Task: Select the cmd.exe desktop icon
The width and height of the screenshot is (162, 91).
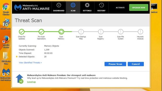Action: [x=154, y=8]
